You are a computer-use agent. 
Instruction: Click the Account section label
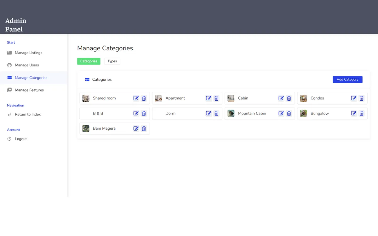14,130
